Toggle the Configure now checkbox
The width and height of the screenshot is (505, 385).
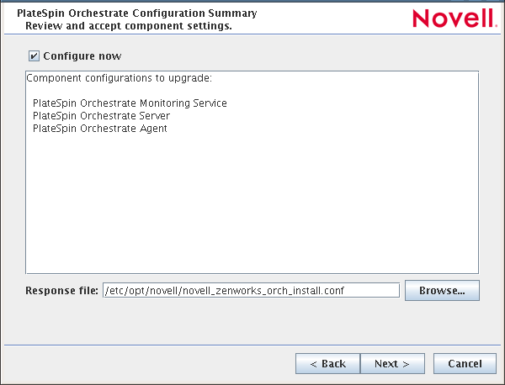[x=34, y=56]
